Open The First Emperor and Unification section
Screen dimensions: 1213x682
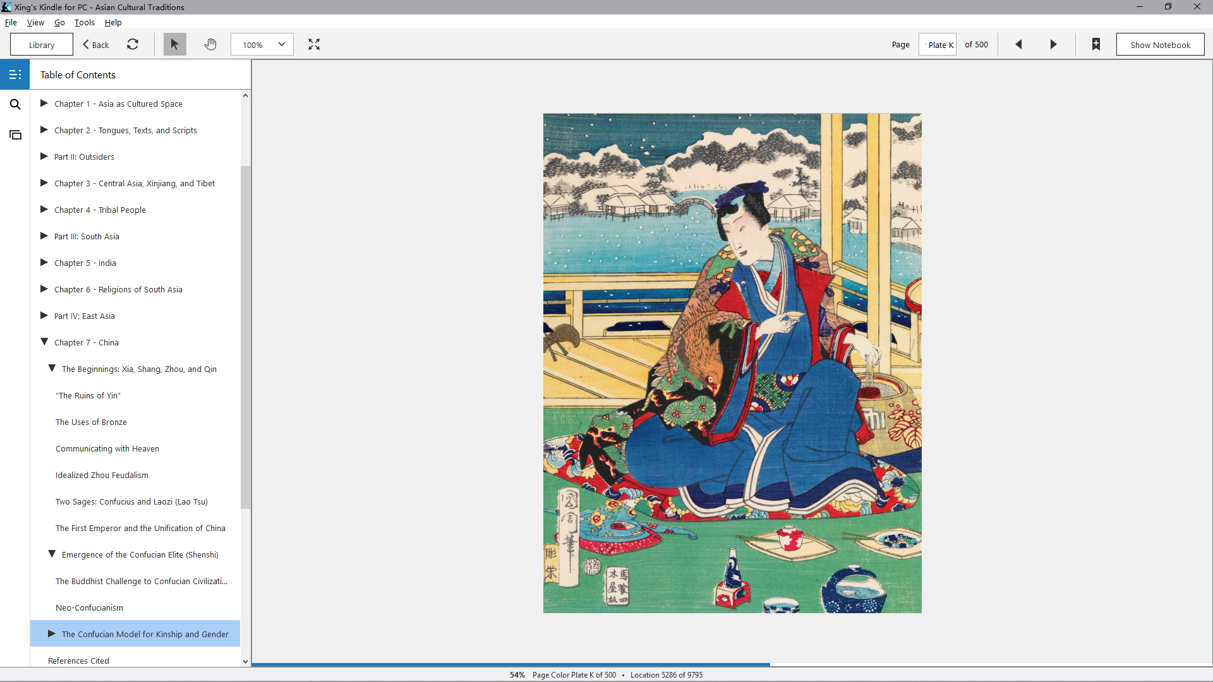coord(140,528)
